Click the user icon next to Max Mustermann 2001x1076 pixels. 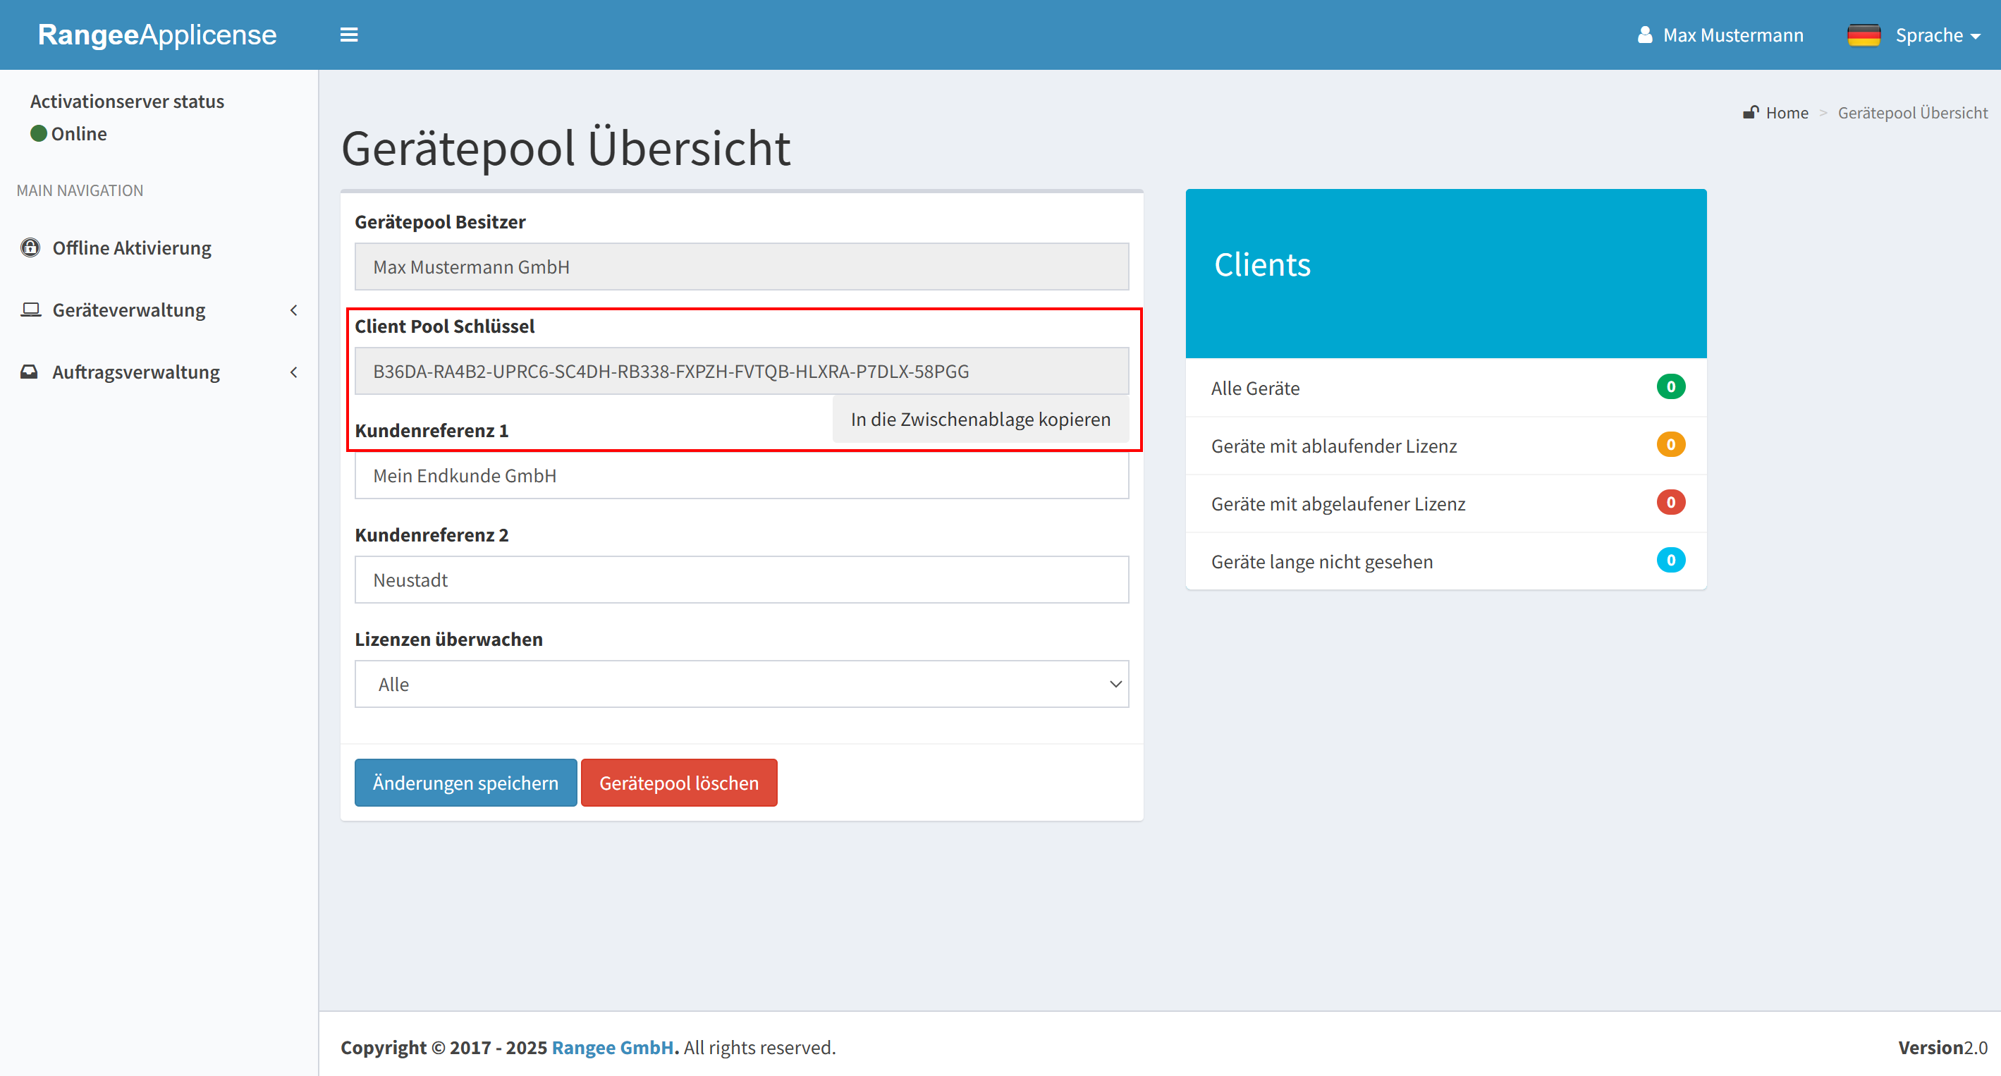1645,34
